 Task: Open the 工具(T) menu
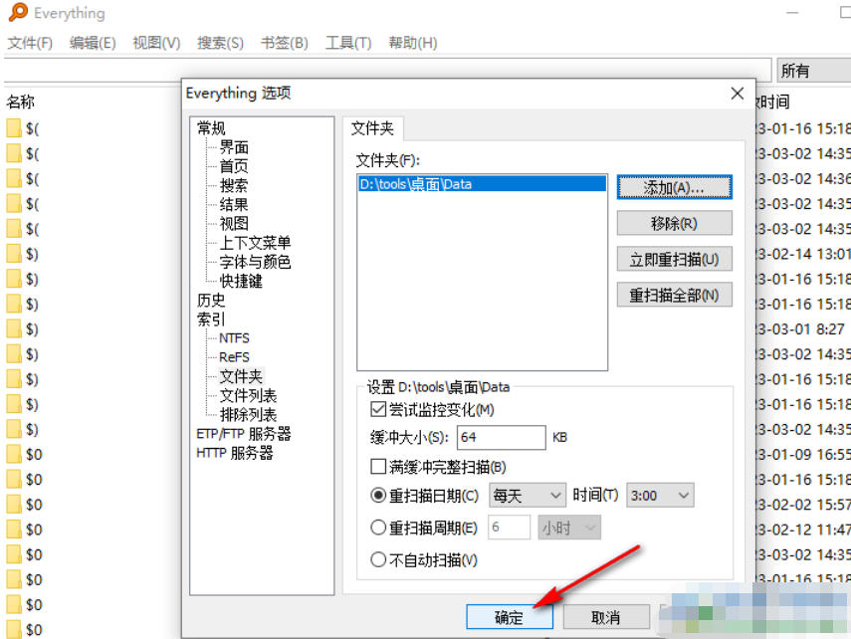tap(349, 43)
